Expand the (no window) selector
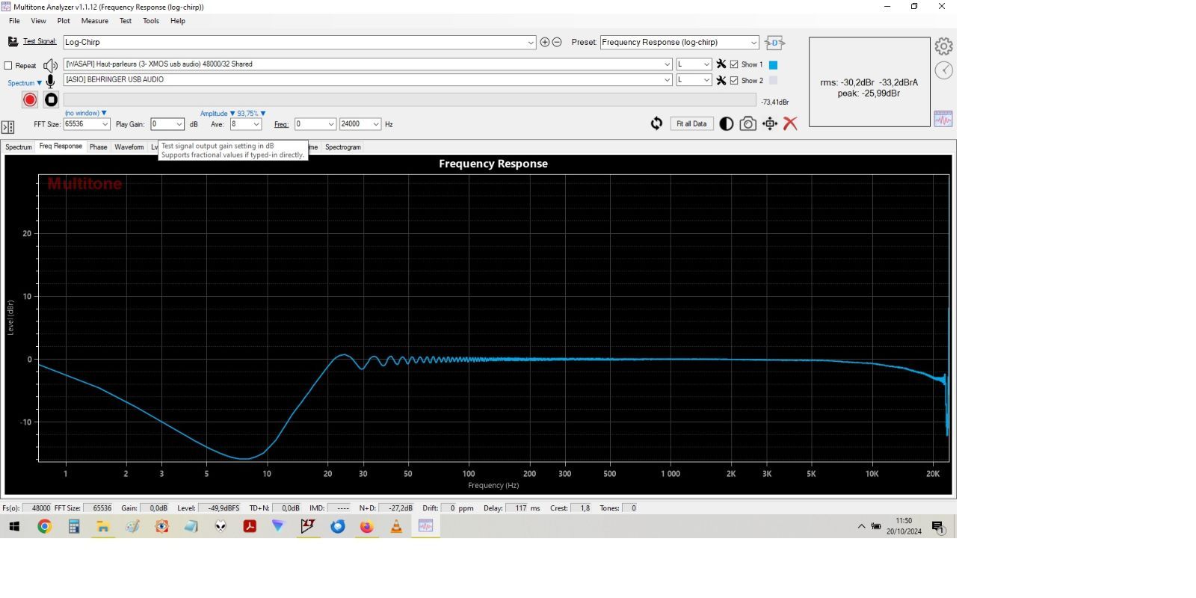This screenshot has height=598, width=1196. coord(85,113)
